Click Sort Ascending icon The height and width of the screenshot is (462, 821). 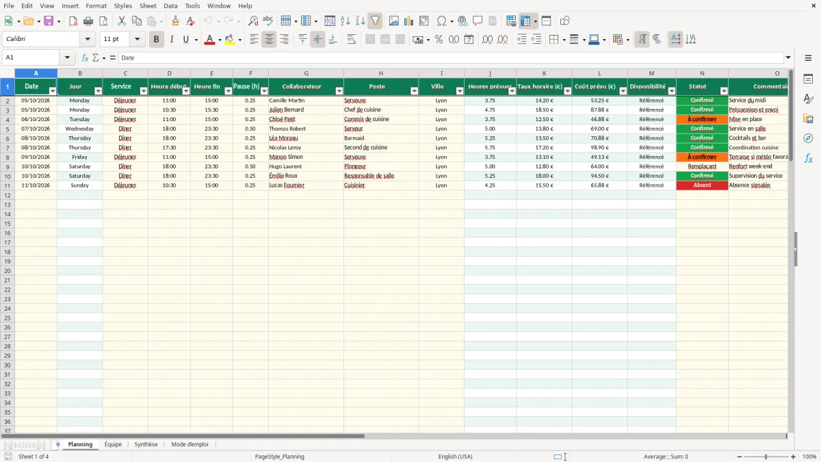click(346, 21)
